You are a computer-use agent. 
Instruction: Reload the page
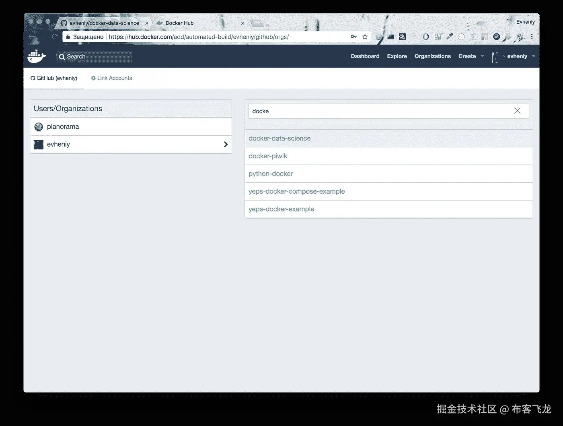coord(55,37)
